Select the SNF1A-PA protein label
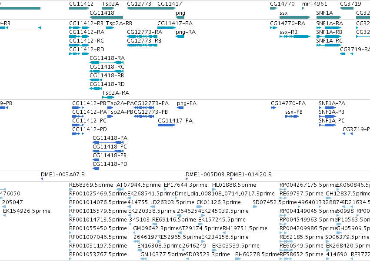Image resolution: width=370 pixels, height=261 pixels. point(332,103)
